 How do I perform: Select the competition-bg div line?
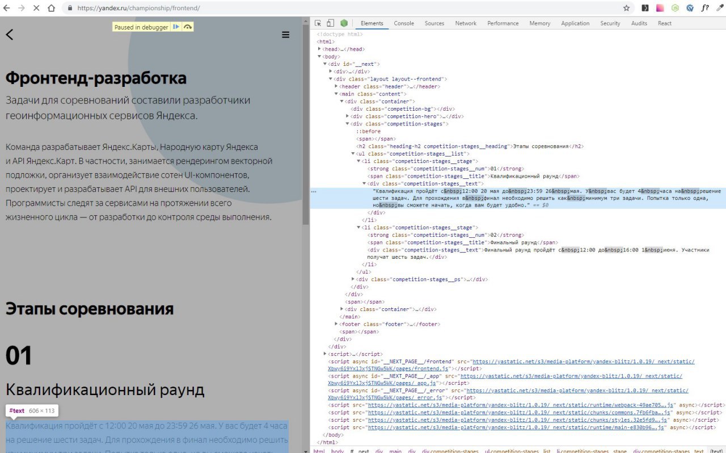403,109
